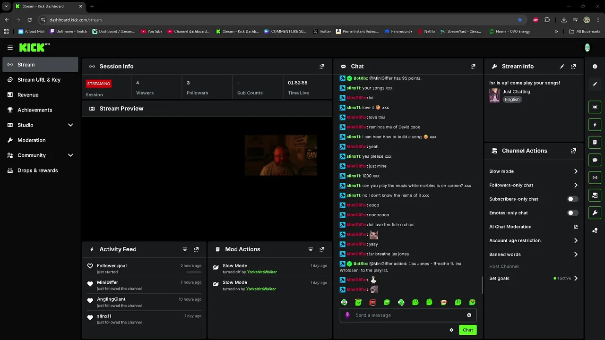
Task: Pop out the Stream info panel
Action: [x=573, y=67]
